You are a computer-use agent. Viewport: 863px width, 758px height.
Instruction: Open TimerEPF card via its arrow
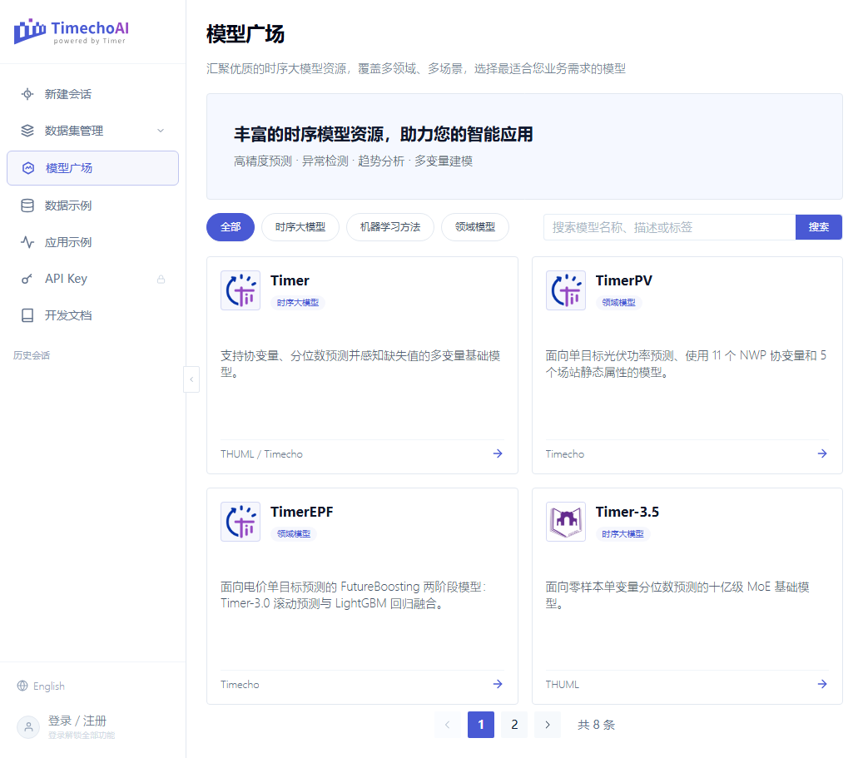498,684
